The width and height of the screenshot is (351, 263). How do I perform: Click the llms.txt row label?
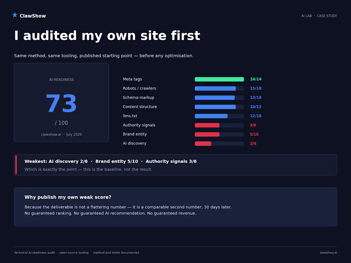pyautogui.click(x=130, y=116)
